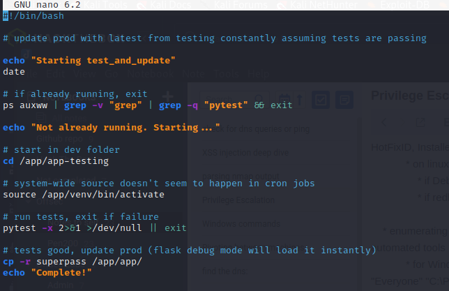The width and height of the screenshot is (449, 291).
Task: Click the date command line
Action: [x=14, y=72]
